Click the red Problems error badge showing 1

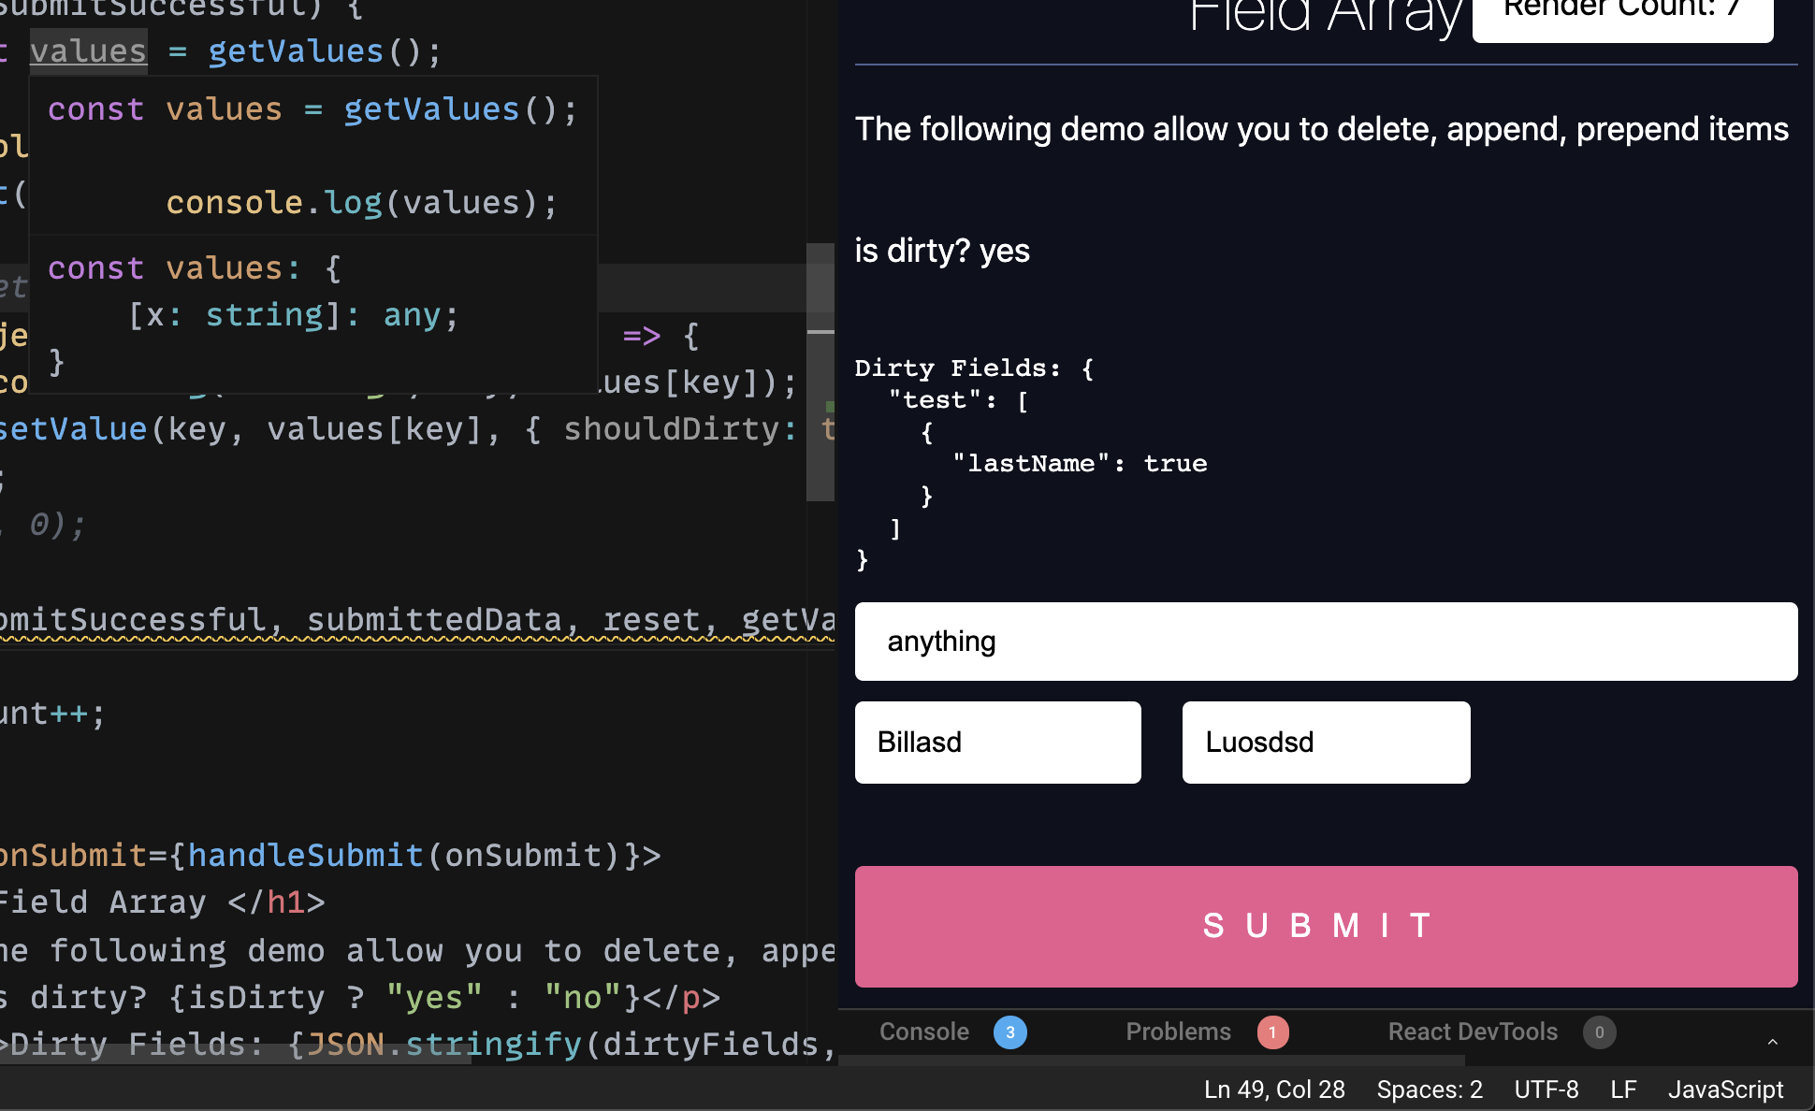[x=1272, y=1032]
